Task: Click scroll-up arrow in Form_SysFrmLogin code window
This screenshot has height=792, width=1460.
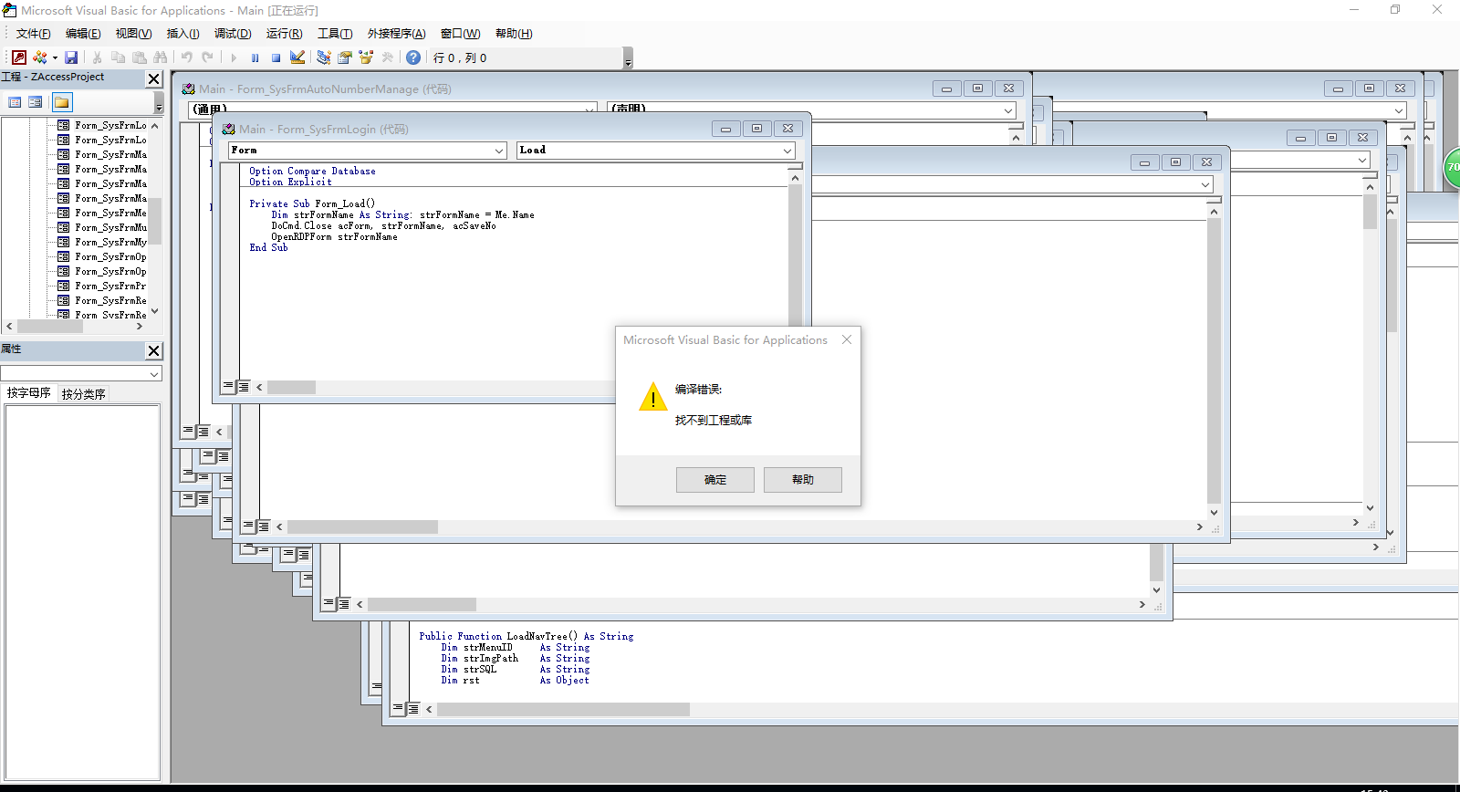Action: click(795, 178)
